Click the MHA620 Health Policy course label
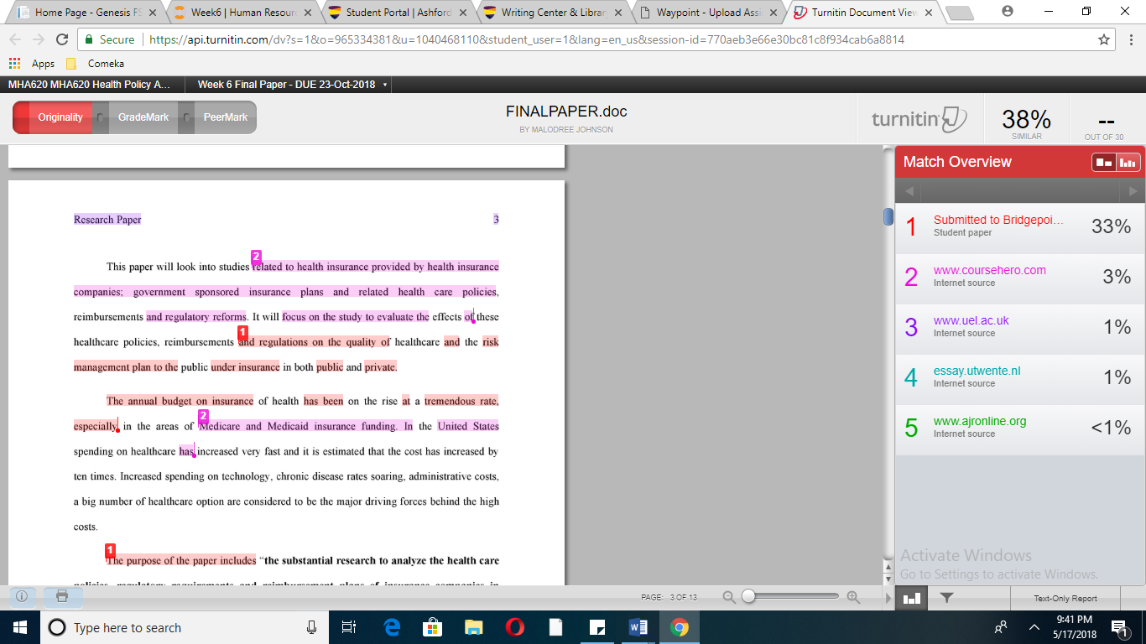 tap(89, 85)
